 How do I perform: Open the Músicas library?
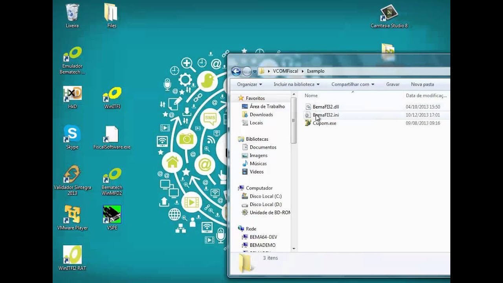(258, 164)
